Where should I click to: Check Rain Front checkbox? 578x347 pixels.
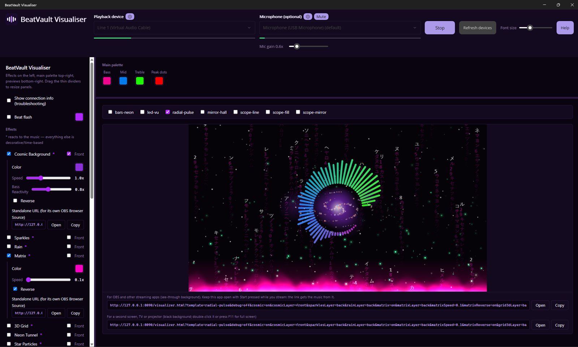(x=69, y=246)
